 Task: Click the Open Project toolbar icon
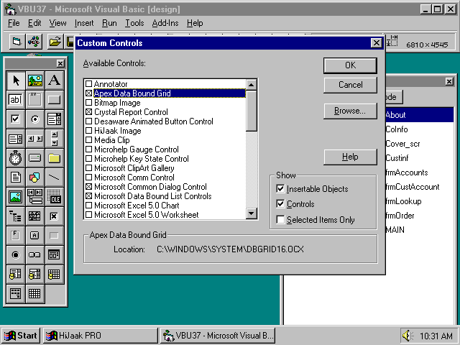pyautogui.click(x=55, y=42)
